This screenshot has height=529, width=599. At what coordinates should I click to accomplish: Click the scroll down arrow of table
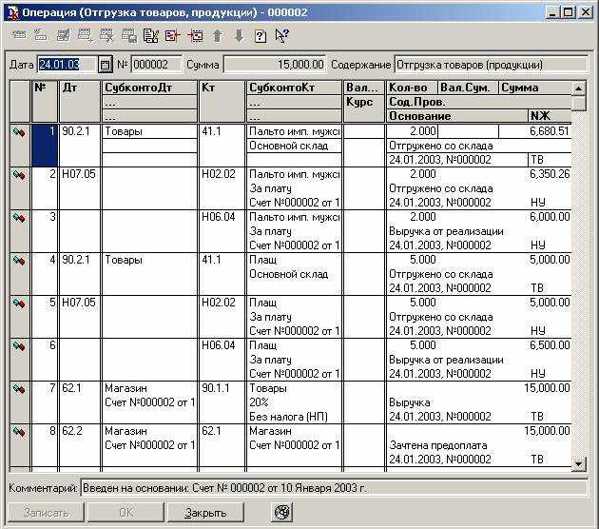(578, 464)
